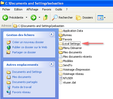Viewport: 113px width, 99px height.
Task: Open the Outils menu
Action: click(x=59, y=9)
